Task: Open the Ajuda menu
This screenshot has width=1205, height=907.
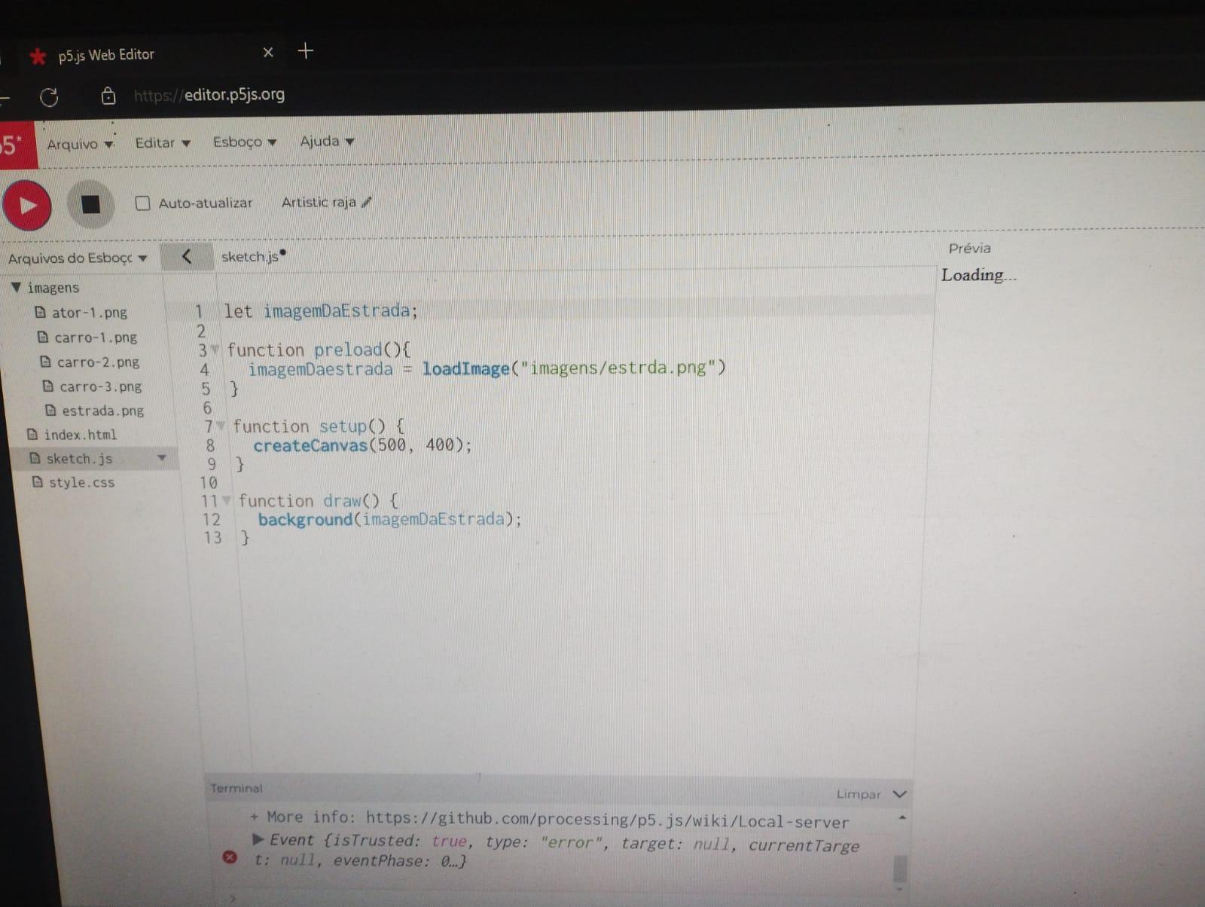Action: [327, 141]
